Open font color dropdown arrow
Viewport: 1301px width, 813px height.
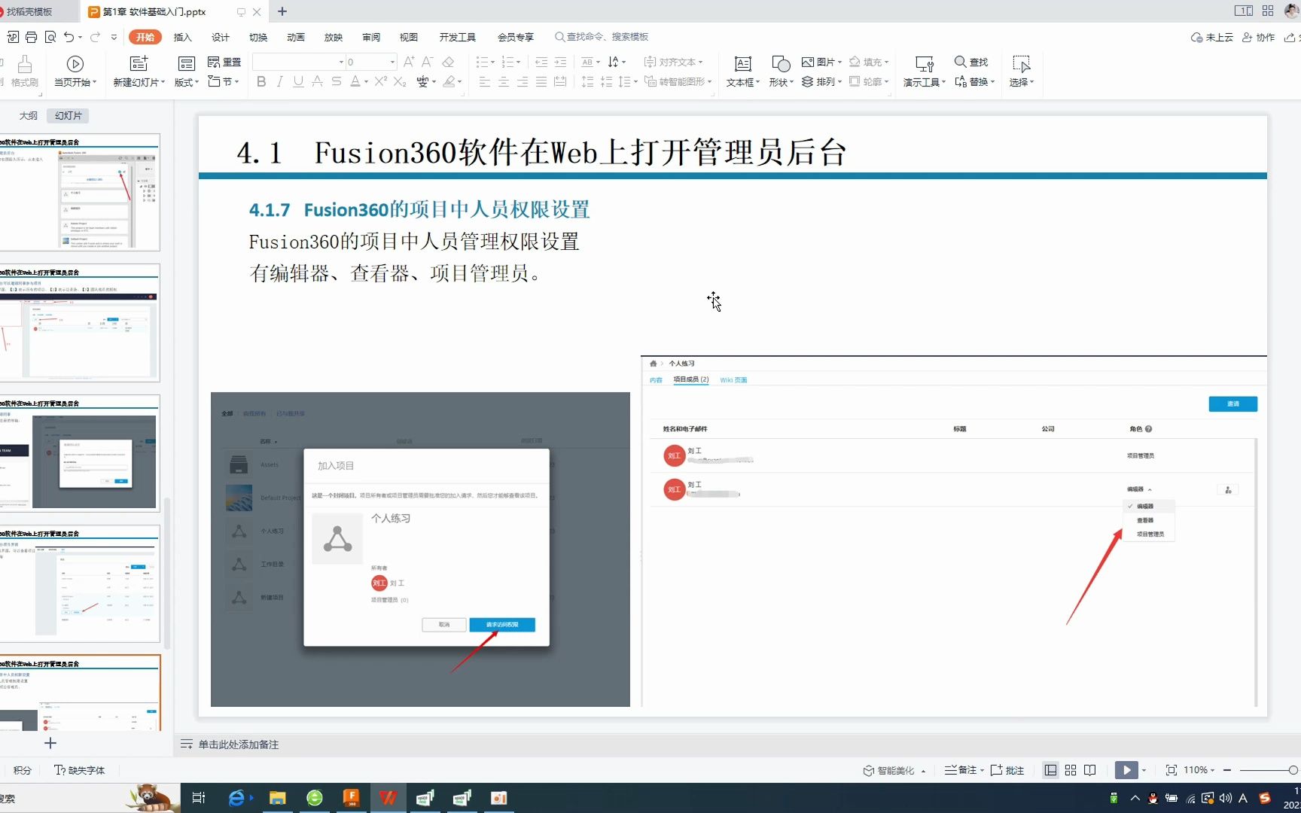tap(366, 82)
